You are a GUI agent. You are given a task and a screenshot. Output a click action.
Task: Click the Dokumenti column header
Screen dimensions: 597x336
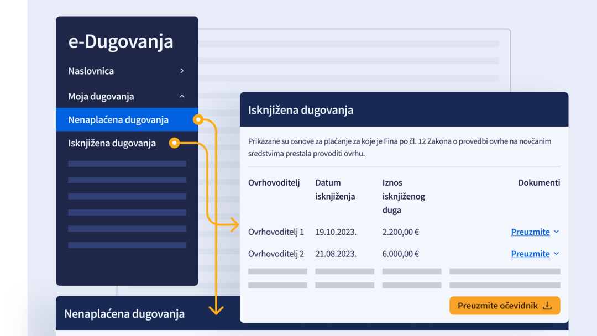[539, 183]
